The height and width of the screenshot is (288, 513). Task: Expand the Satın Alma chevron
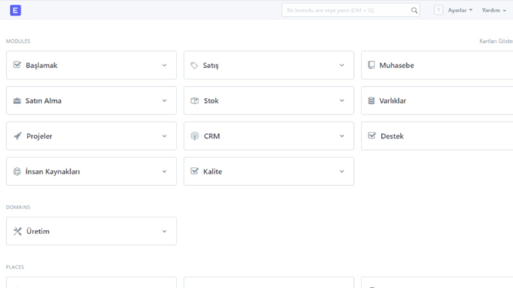point(164,101)
